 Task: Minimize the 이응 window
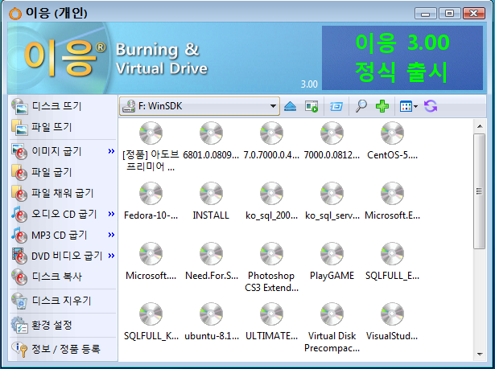(426, 13)
